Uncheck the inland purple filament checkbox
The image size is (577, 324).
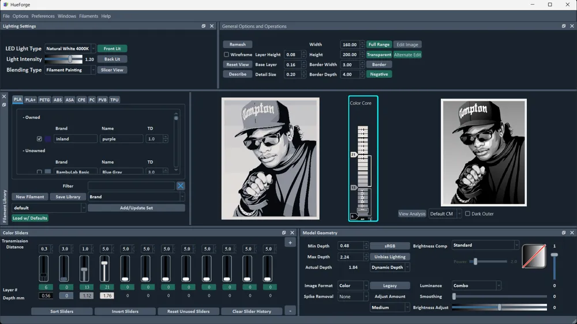click(39, 139)
